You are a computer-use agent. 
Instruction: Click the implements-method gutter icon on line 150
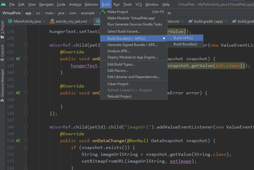[x=18, y=141]
